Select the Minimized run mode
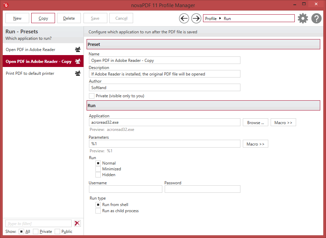 point(98,169)
